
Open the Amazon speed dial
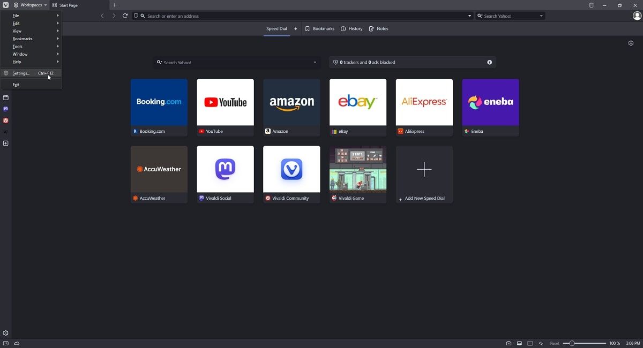pyautogui.click(x=291, y=108)
